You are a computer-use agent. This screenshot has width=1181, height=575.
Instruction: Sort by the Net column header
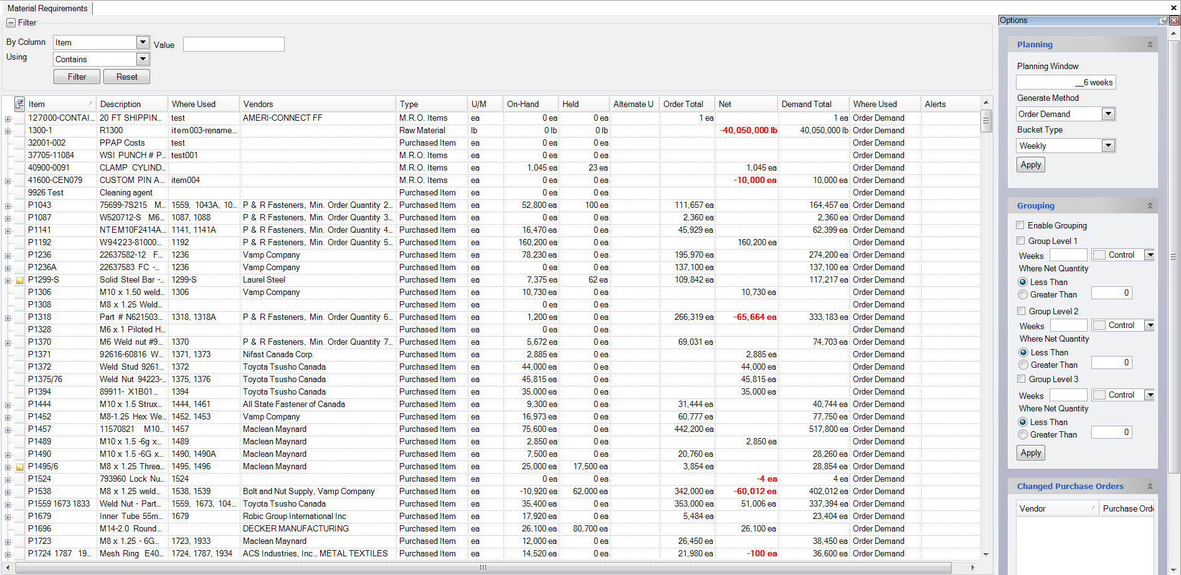(746, 104)
